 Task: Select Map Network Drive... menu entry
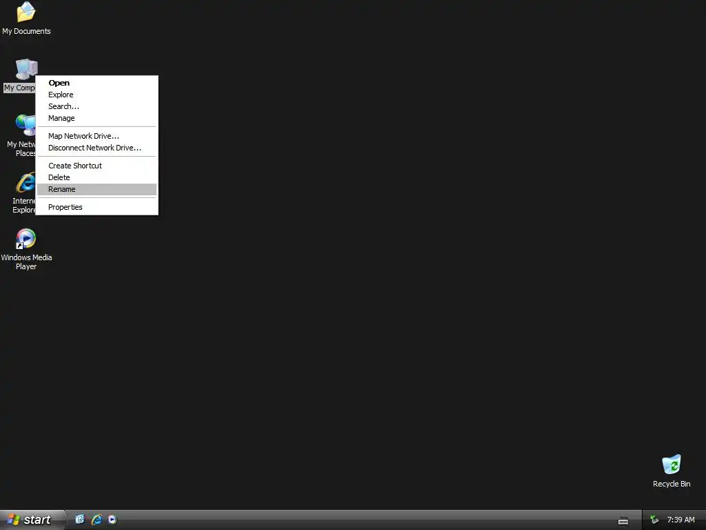[x=97, y=136]
